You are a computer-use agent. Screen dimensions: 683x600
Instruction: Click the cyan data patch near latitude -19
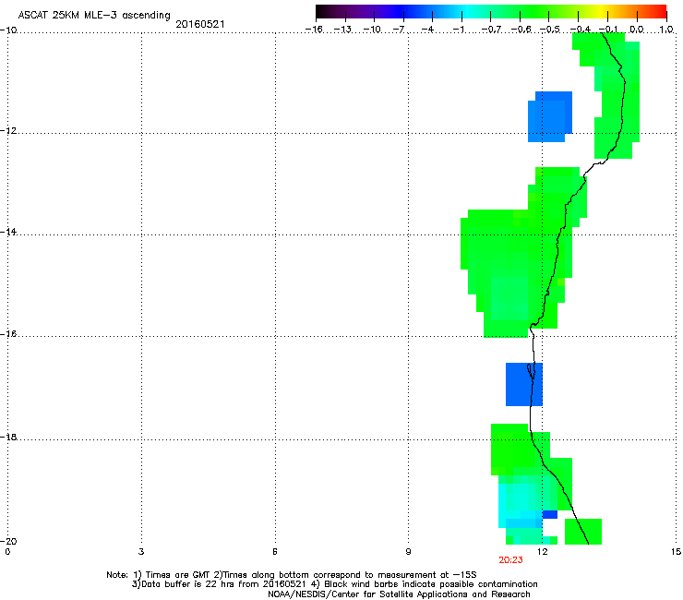[x=520, y=506]
